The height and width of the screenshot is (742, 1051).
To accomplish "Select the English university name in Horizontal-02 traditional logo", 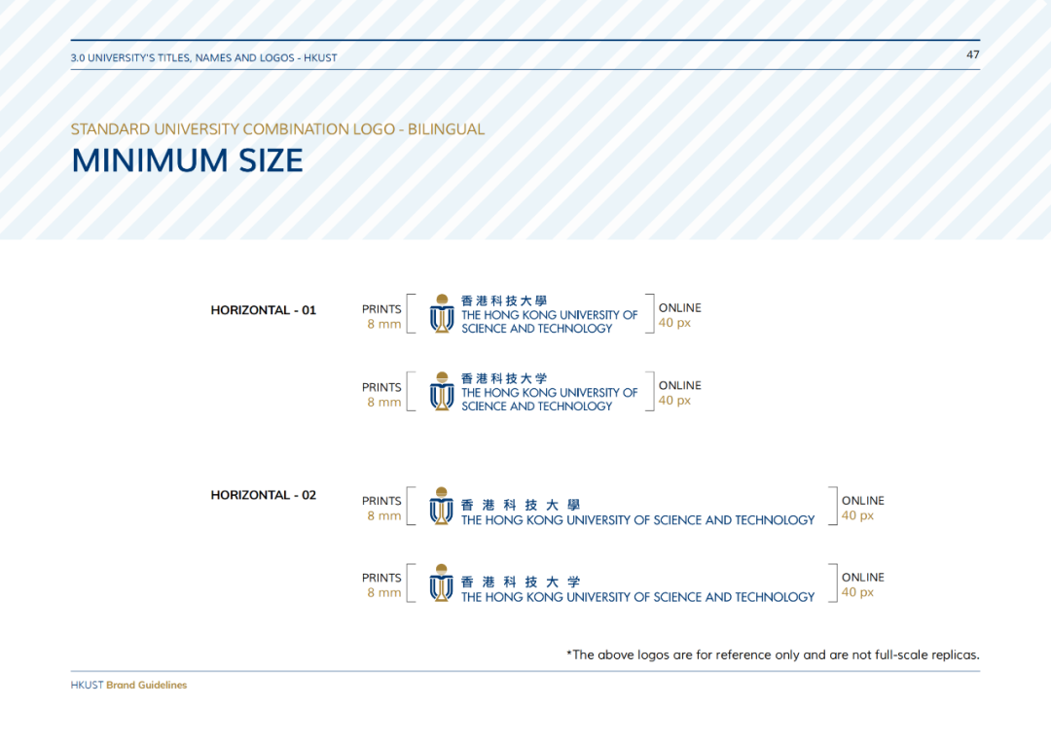I will pyautogui.click(x=638, y=520).
